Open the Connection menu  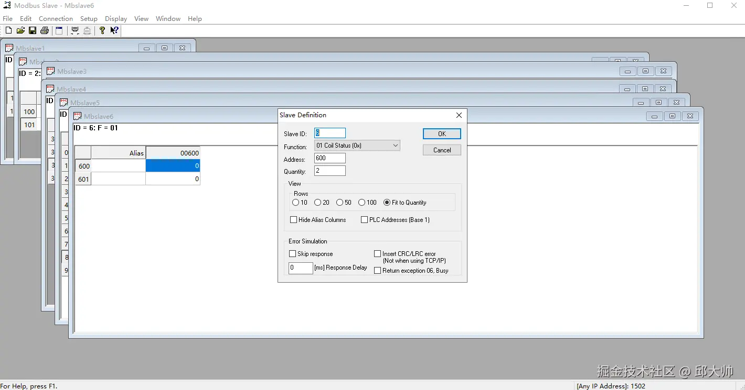(x=56, y=18)
